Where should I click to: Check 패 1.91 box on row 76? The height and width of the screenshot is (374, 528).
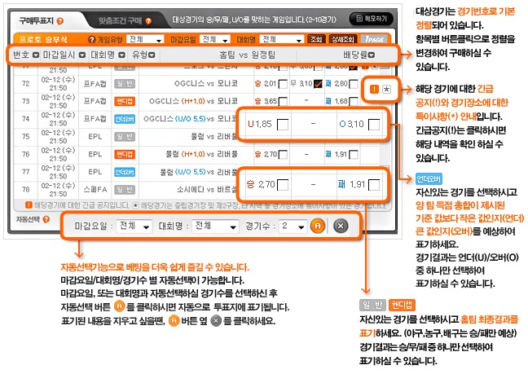354,155
